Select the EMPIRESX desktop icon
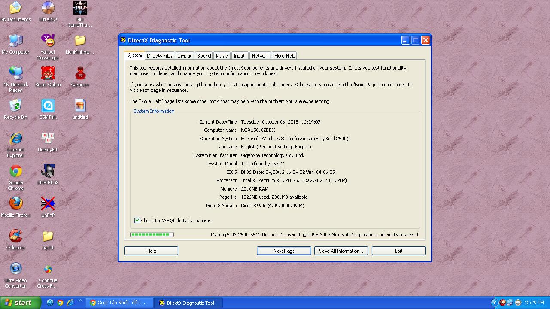This screenshot has width=550, height=309. pos(48,175)
